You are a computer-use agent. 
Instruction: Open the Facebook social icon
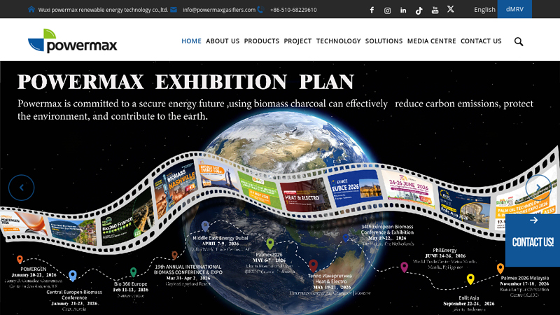coord(372,10)
